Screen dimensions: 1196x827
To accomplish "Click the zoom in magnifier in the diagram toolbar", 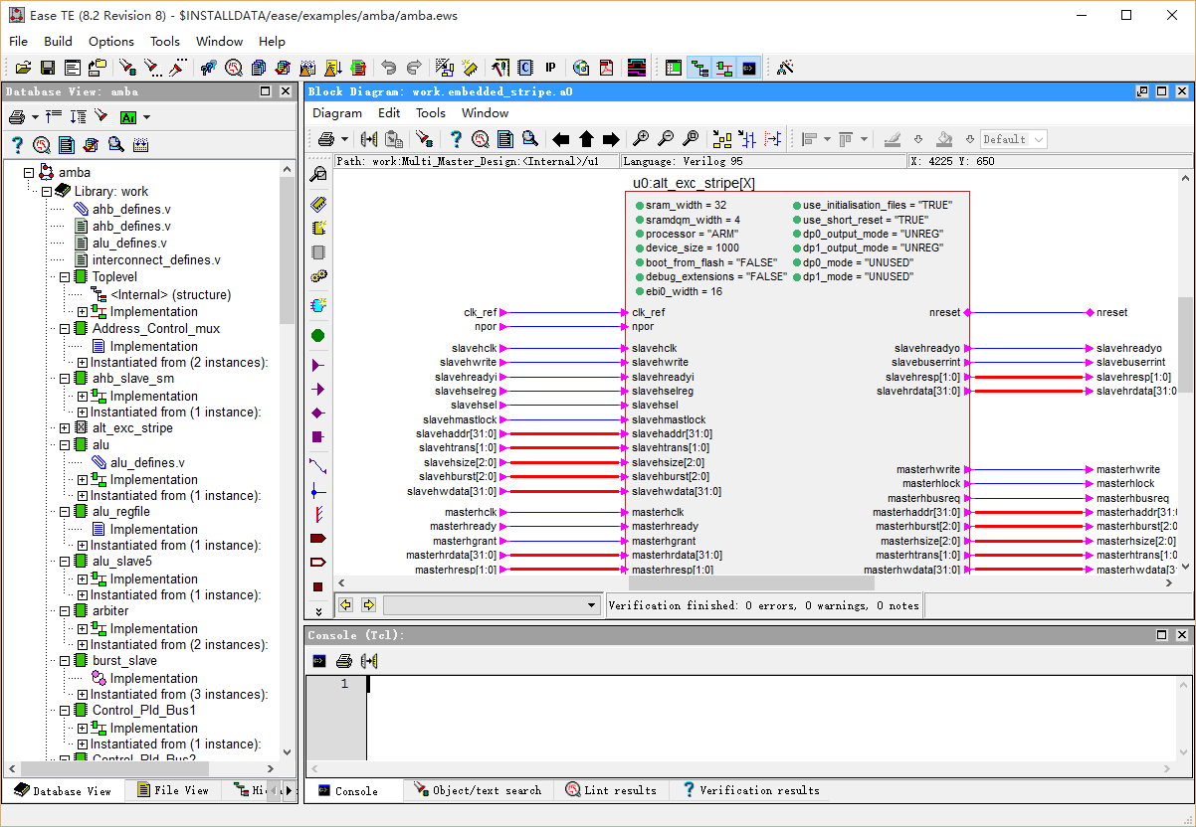I will pyautogui.click(x=642, y=139).
